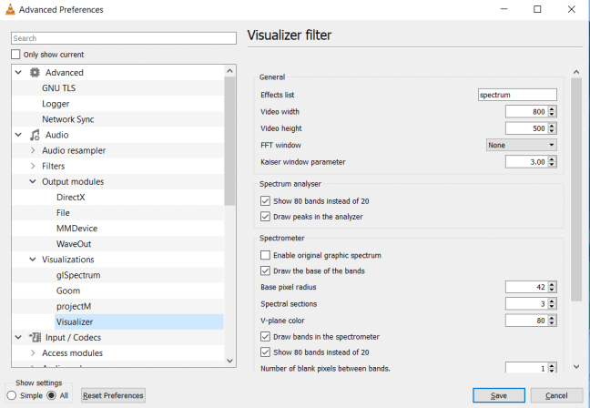Click the VLC cone icon in title bar
Viewport: 590px width, 408px height.
[x=10, y=10]
